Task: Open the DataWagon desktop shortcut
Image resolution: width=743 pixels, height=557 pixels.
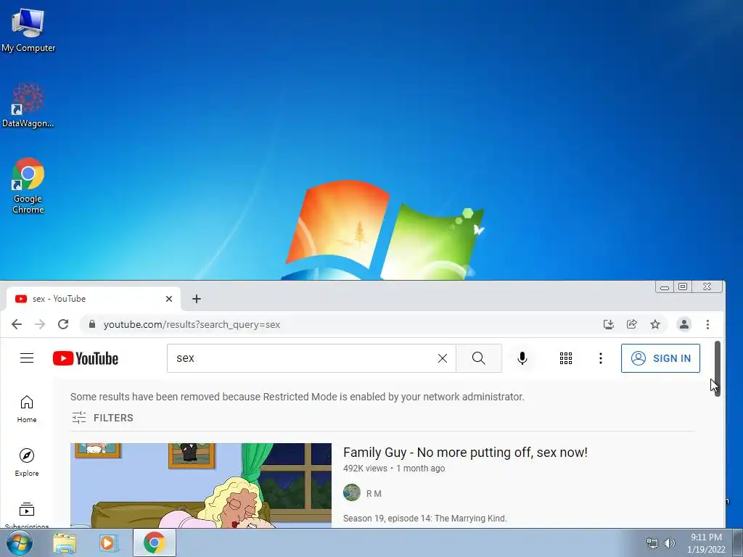Action: 28,105
